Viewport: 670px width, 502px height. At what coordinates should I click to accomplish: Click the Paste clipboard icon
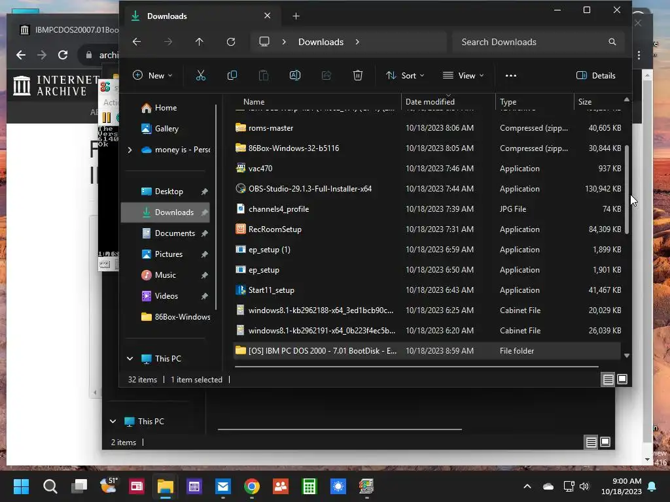pos(264,76)
